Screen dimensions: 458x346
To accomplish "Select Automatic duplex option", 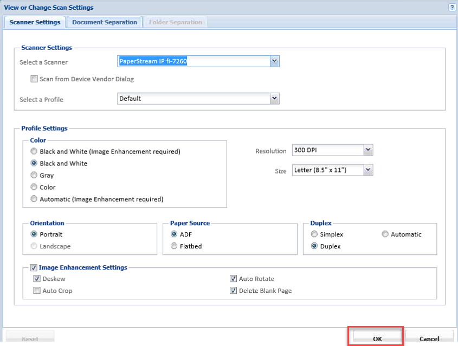I will click(385, 234).
